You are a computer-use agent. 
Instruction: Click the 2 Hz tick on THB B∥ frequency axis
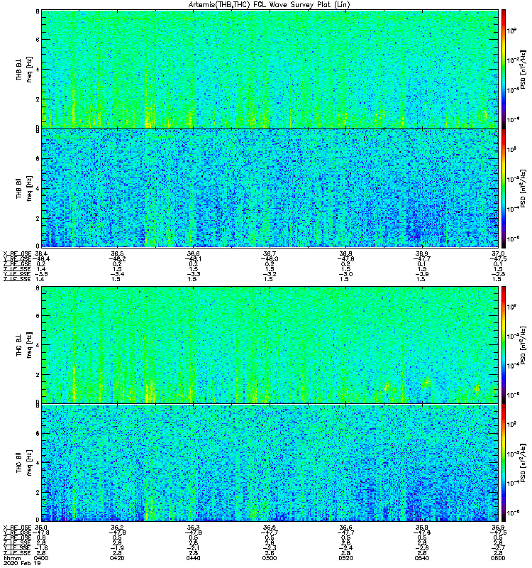click(38, 218)
